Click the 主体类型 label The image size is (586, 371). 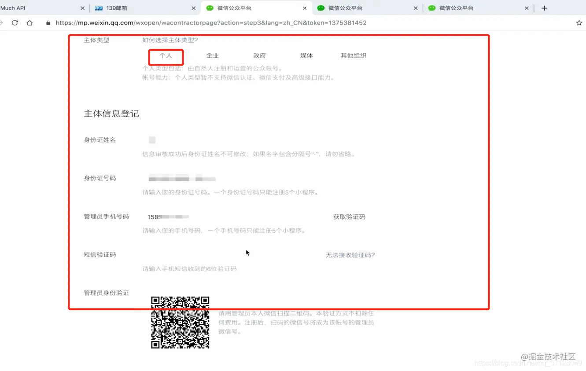click(96, 40)
